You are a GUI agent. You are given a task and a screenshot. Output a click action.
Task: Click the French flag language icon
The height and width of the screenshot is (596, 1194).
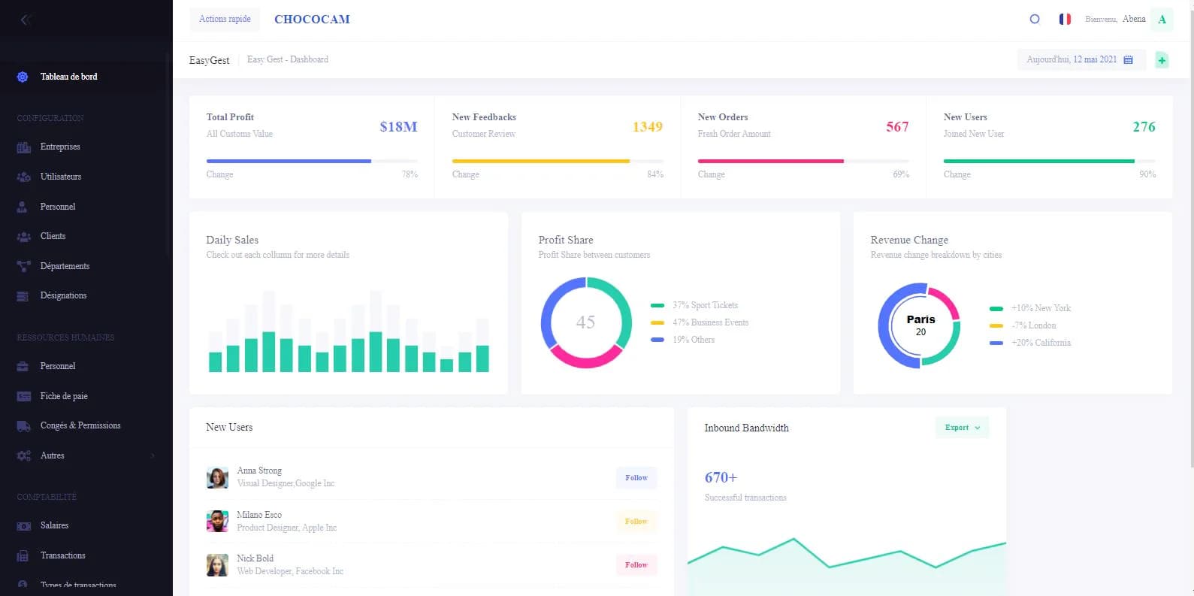coord(1065,20)
